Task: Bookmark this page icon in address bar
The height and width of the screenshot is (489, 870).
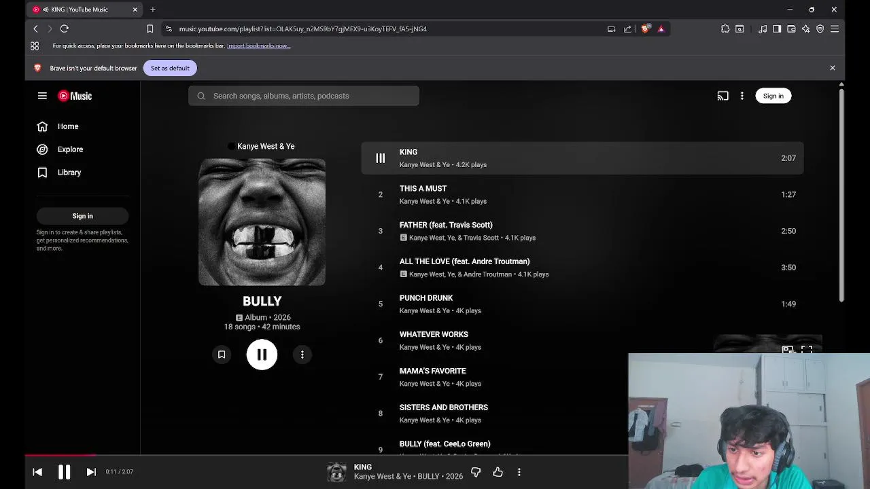Action: tap(150, 29)
